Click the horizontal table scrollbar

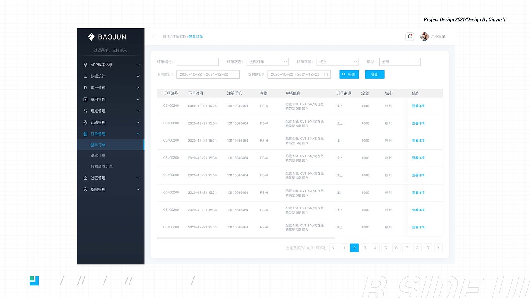click(246, 238)
